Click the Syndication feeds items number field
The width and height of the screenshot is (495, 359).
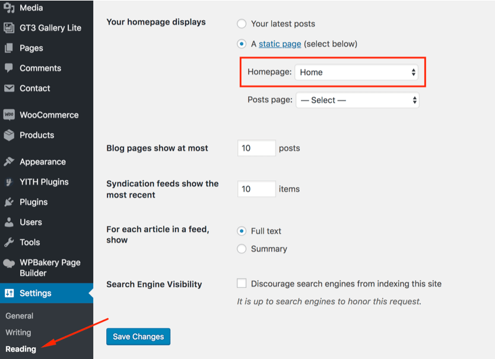click(x=256, y=189)
